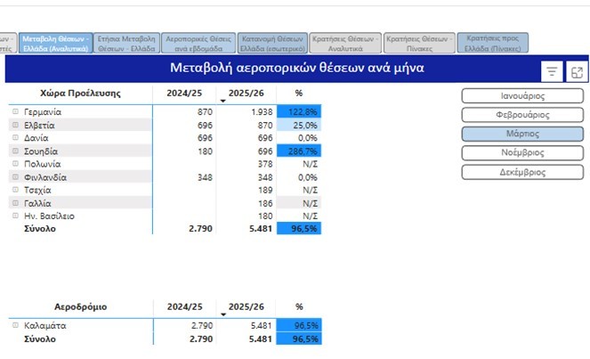Click the focus mode expand icon
Screen dimensions: 590x359
point(577,72)
